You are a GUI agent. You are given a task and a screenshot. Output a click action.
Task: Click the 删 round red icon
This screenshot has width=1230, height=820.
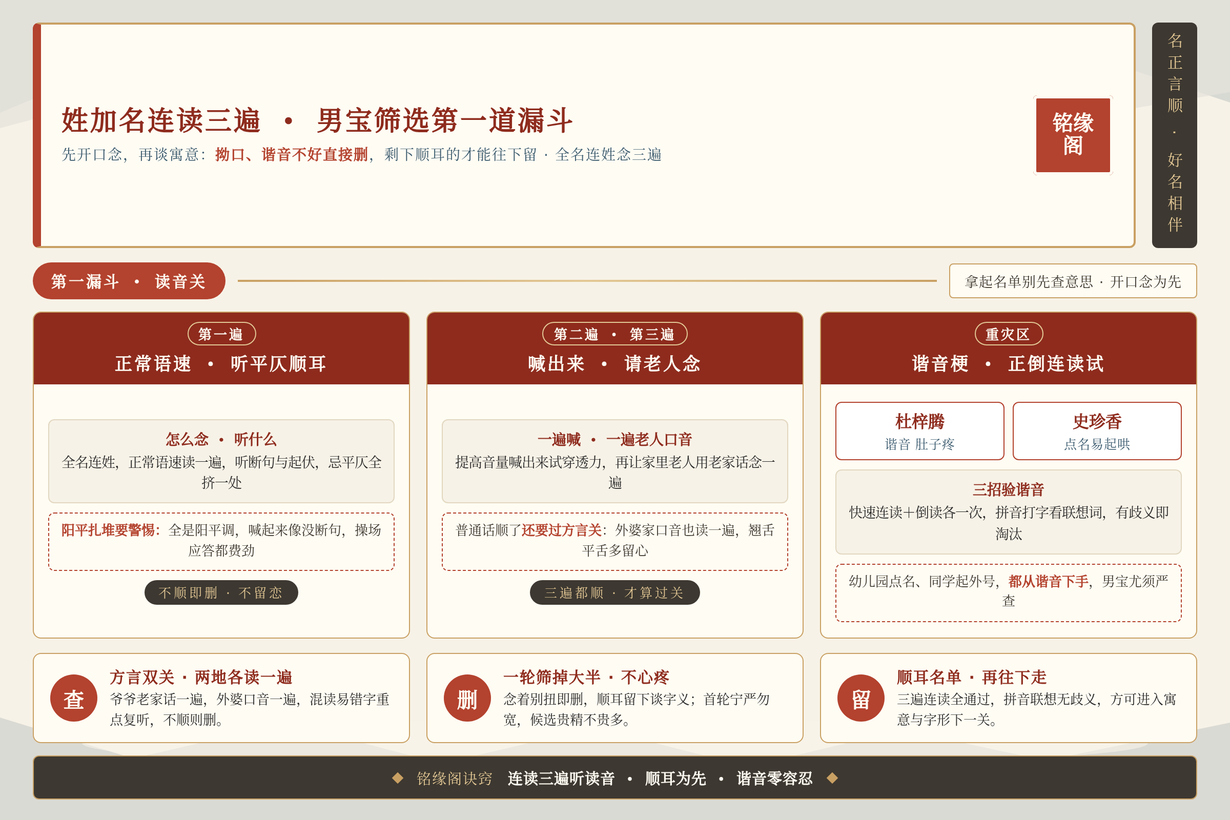[x=467, y=698]
